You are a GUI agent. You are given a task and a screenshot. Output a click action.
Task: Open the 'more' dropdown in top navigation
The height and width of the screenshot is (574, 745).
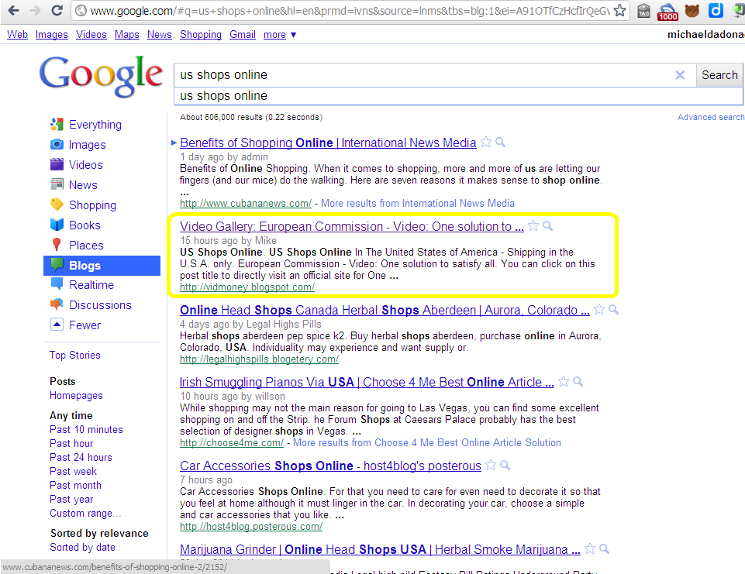click(280, 35)
